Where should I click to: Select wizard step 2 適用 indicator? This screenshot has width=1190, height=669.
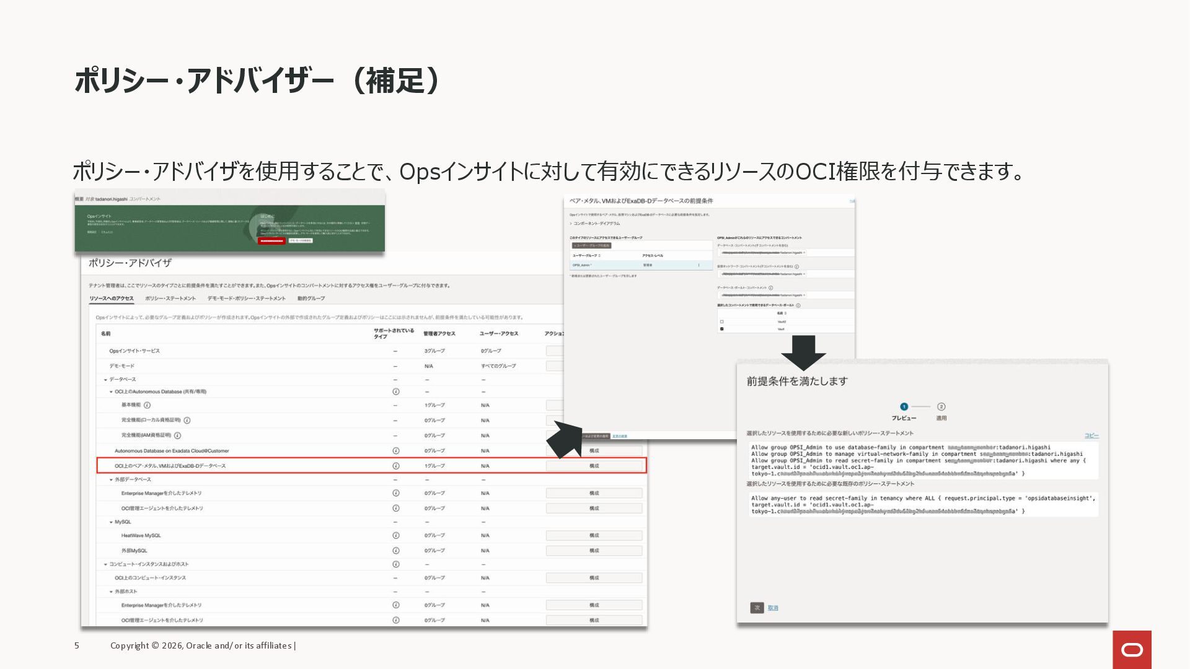click(941, 407)
